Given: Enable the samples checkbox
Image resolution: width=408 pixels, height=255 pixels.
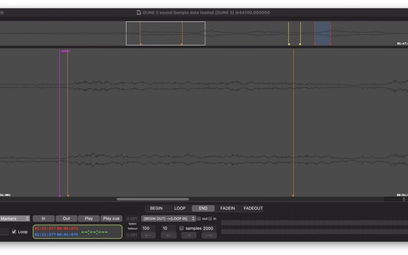Looking at the screenshot, I should (x=182, y=228).
